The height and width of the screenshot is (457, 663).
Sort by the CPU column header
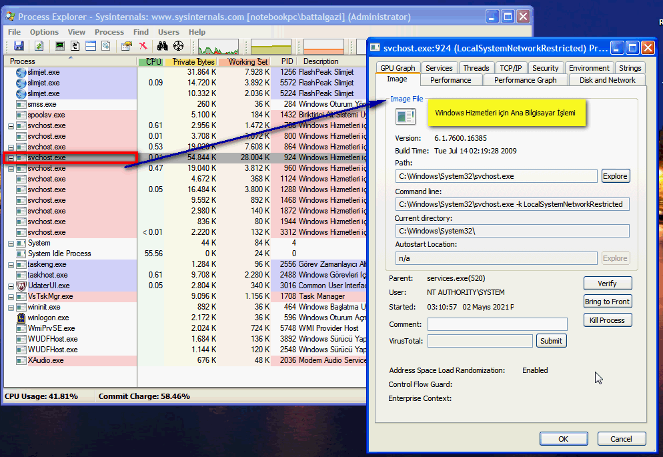[151, 62]
